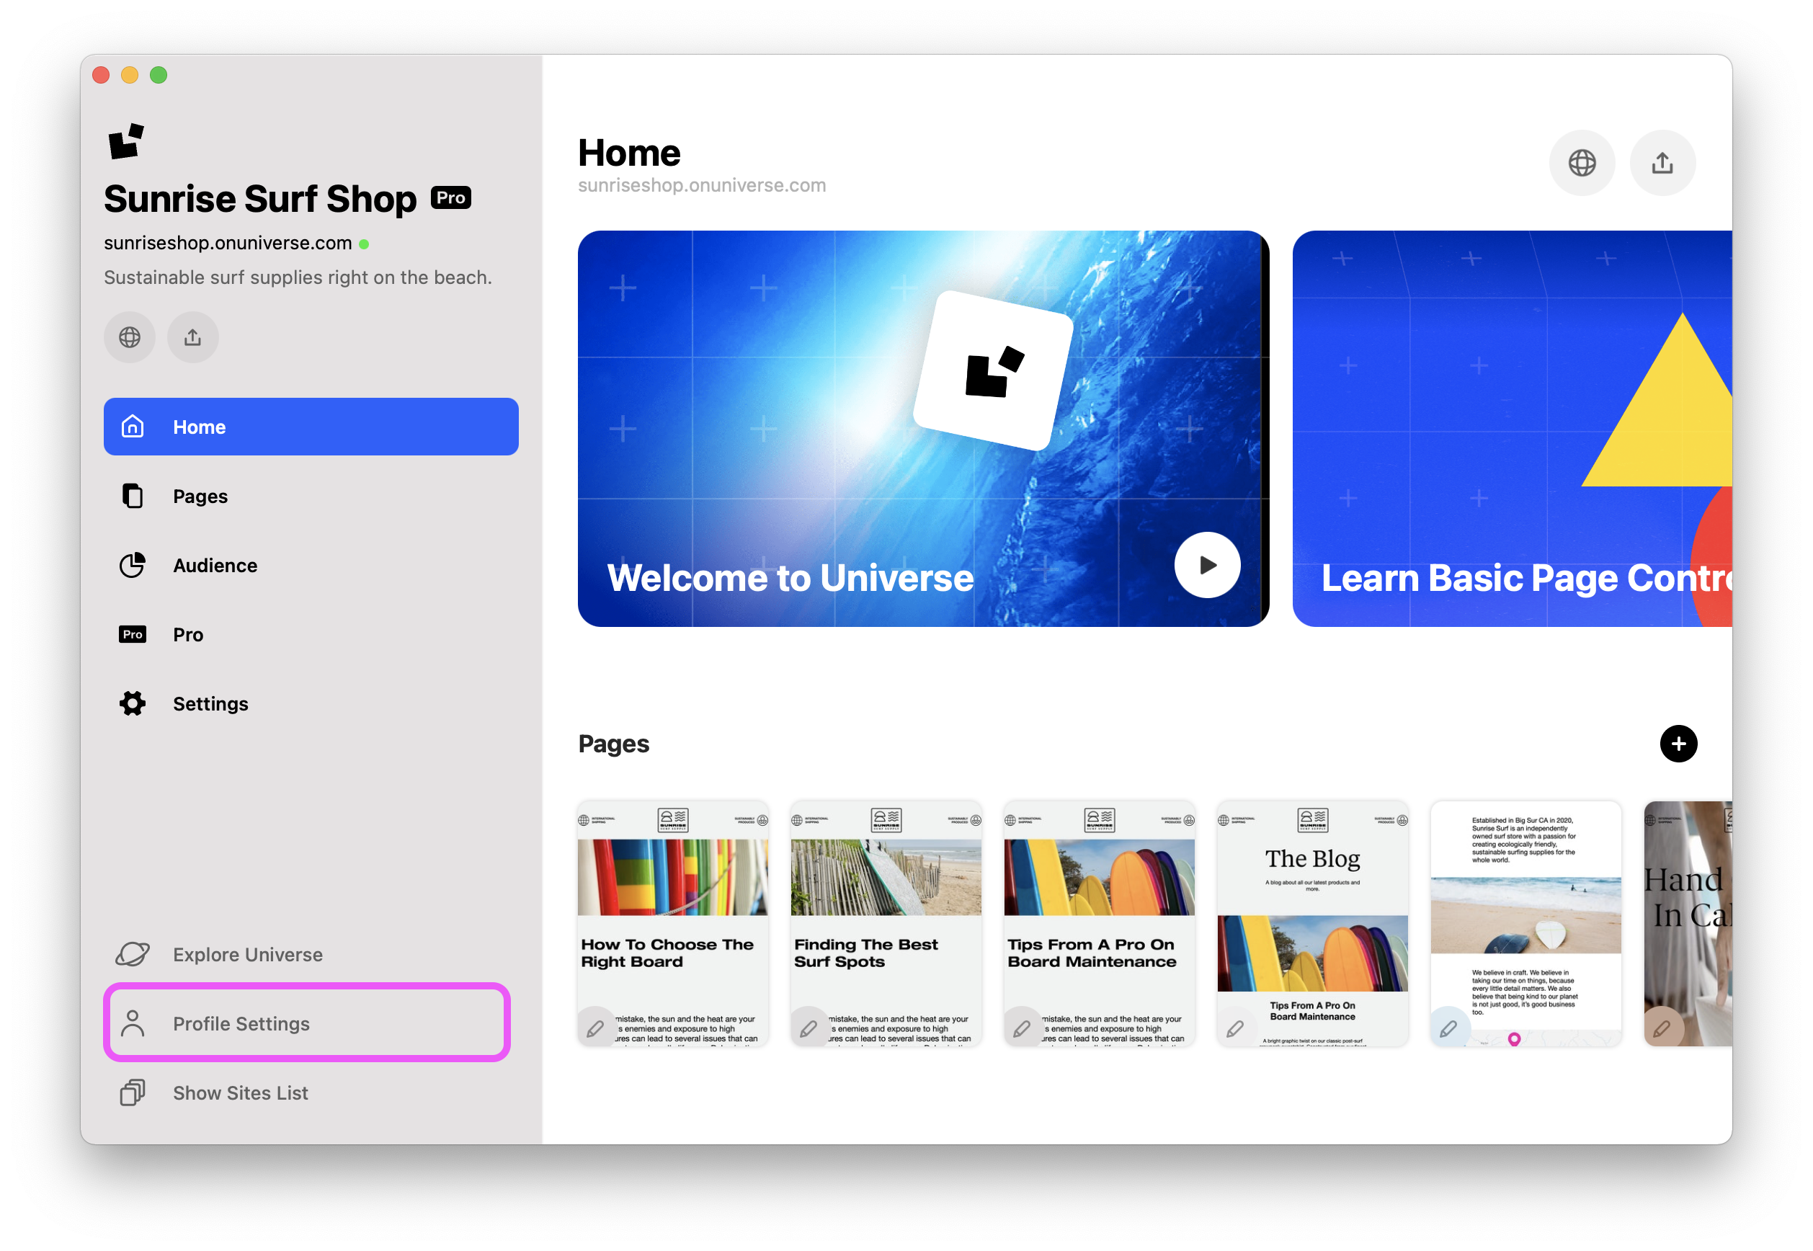Open Settings from sidebar
The image size is (1813, 1251).
click(x=210, y=704)
